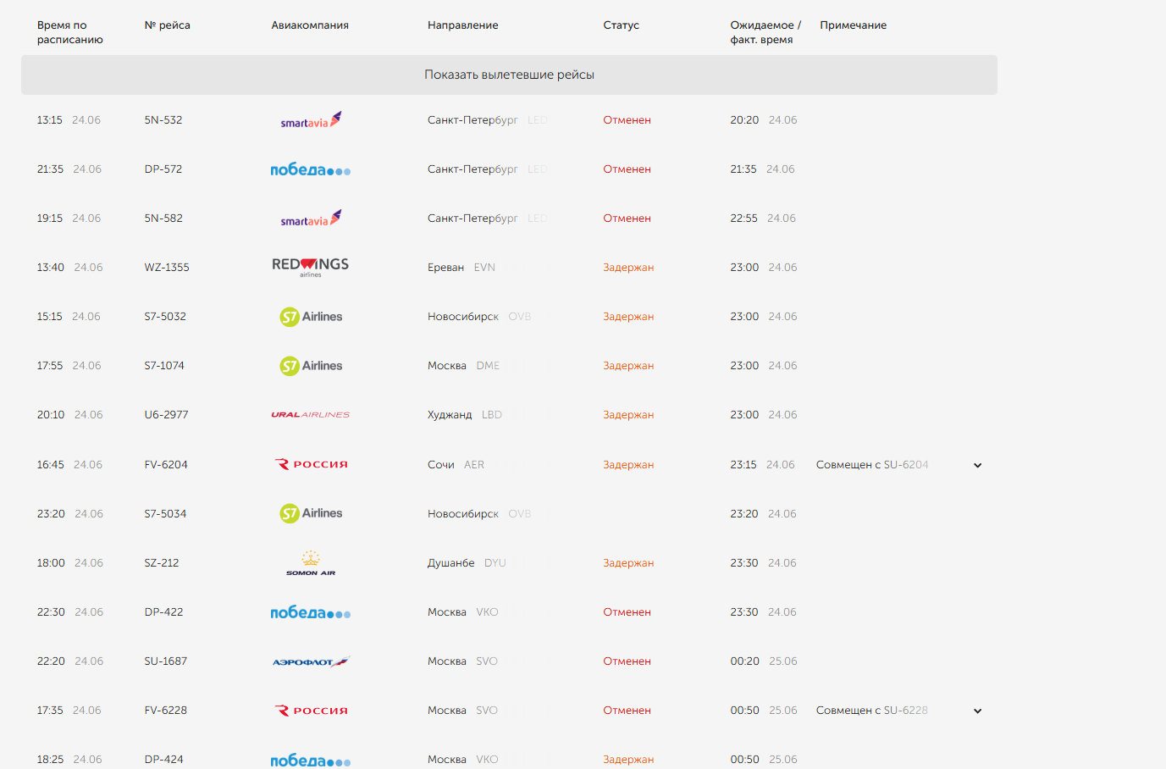Screen dimensions: 1166x769
Task: Click destination Душанбе DYU
Action: point(467,563)
